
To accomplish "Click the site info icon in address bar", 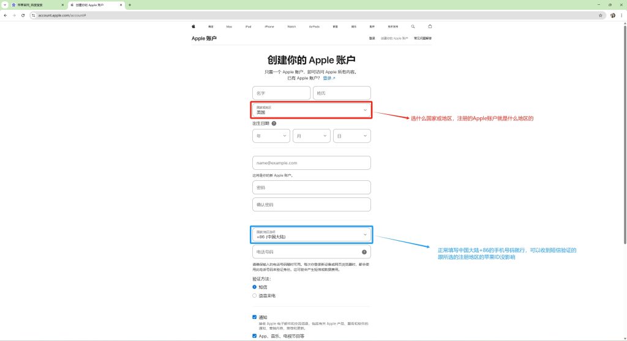I will 34,15.
